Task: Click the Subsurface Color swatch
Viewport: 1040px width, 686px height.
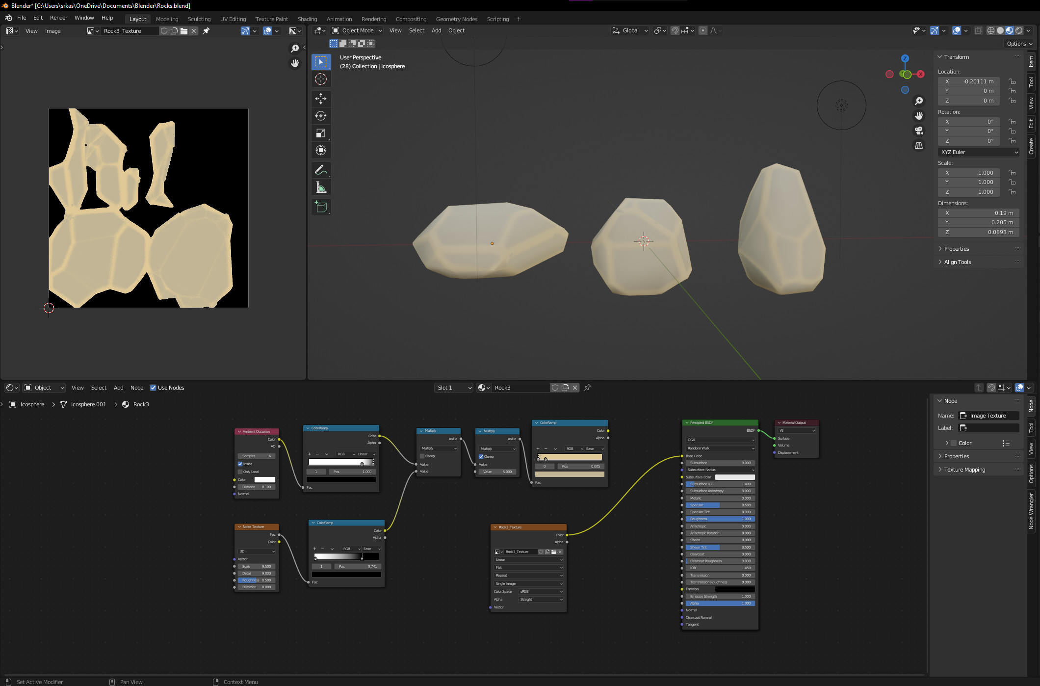Action: [734, 477]
